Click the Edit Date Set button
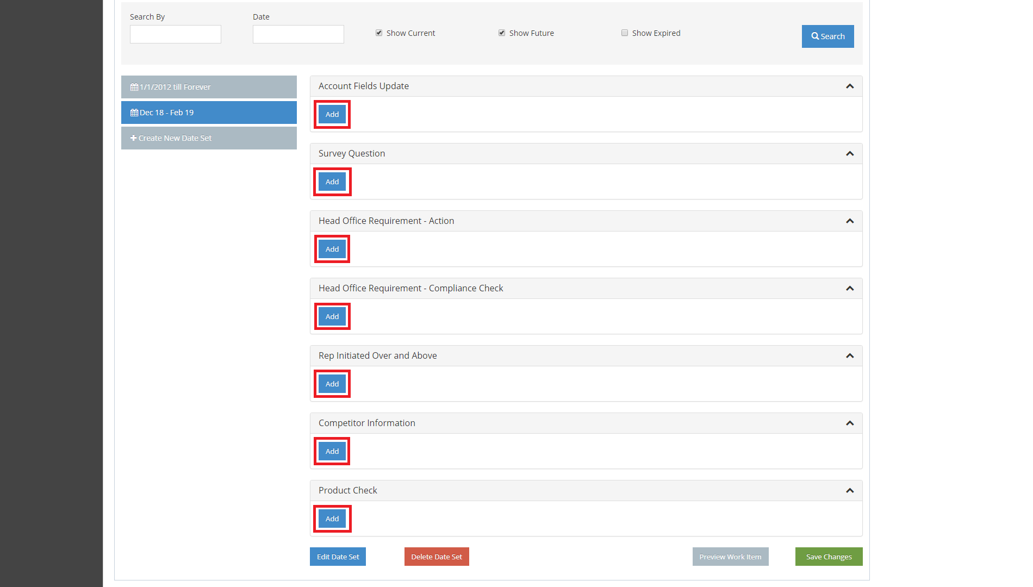The image size is (1033, 587). tap(338, 557)
